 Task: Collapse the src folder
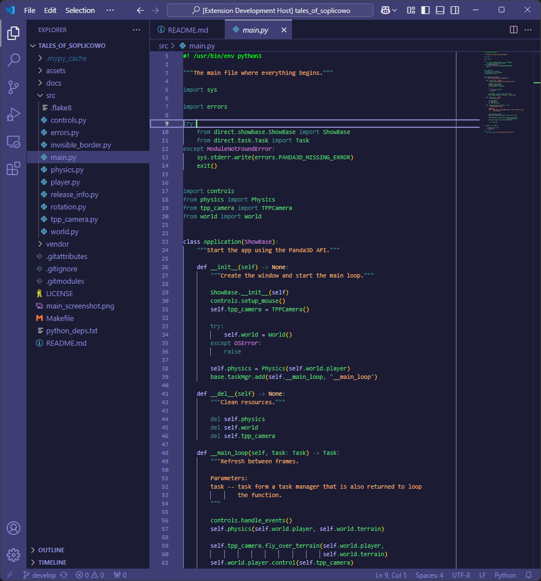51,95
